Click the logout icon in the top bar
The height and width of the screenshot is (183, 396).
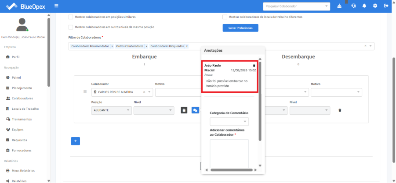click(386, 6)
